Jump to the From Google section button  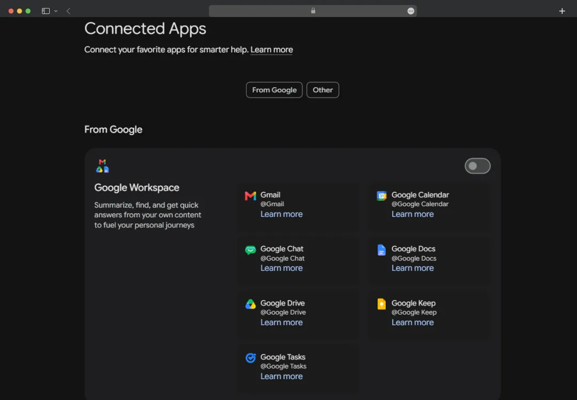tap(274, 90)
